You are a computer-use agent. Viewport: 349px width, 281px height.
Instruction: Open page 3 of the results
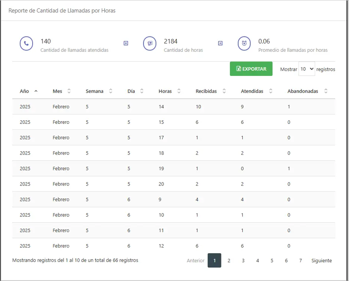click(x=243, y=260)
